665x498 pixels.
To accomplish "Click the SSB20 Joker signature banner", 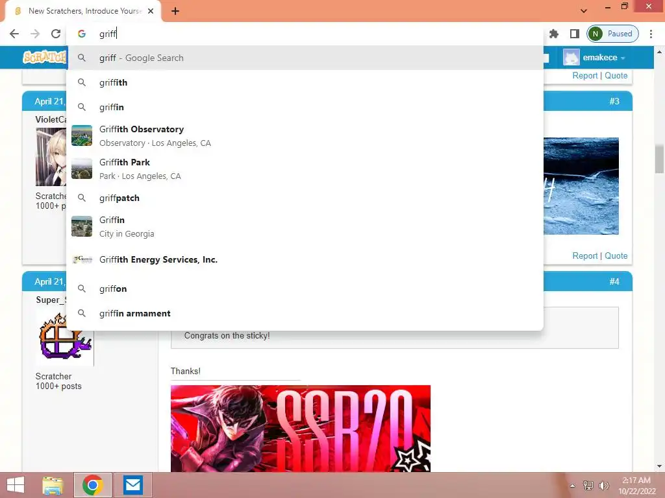I will (300, 428).
